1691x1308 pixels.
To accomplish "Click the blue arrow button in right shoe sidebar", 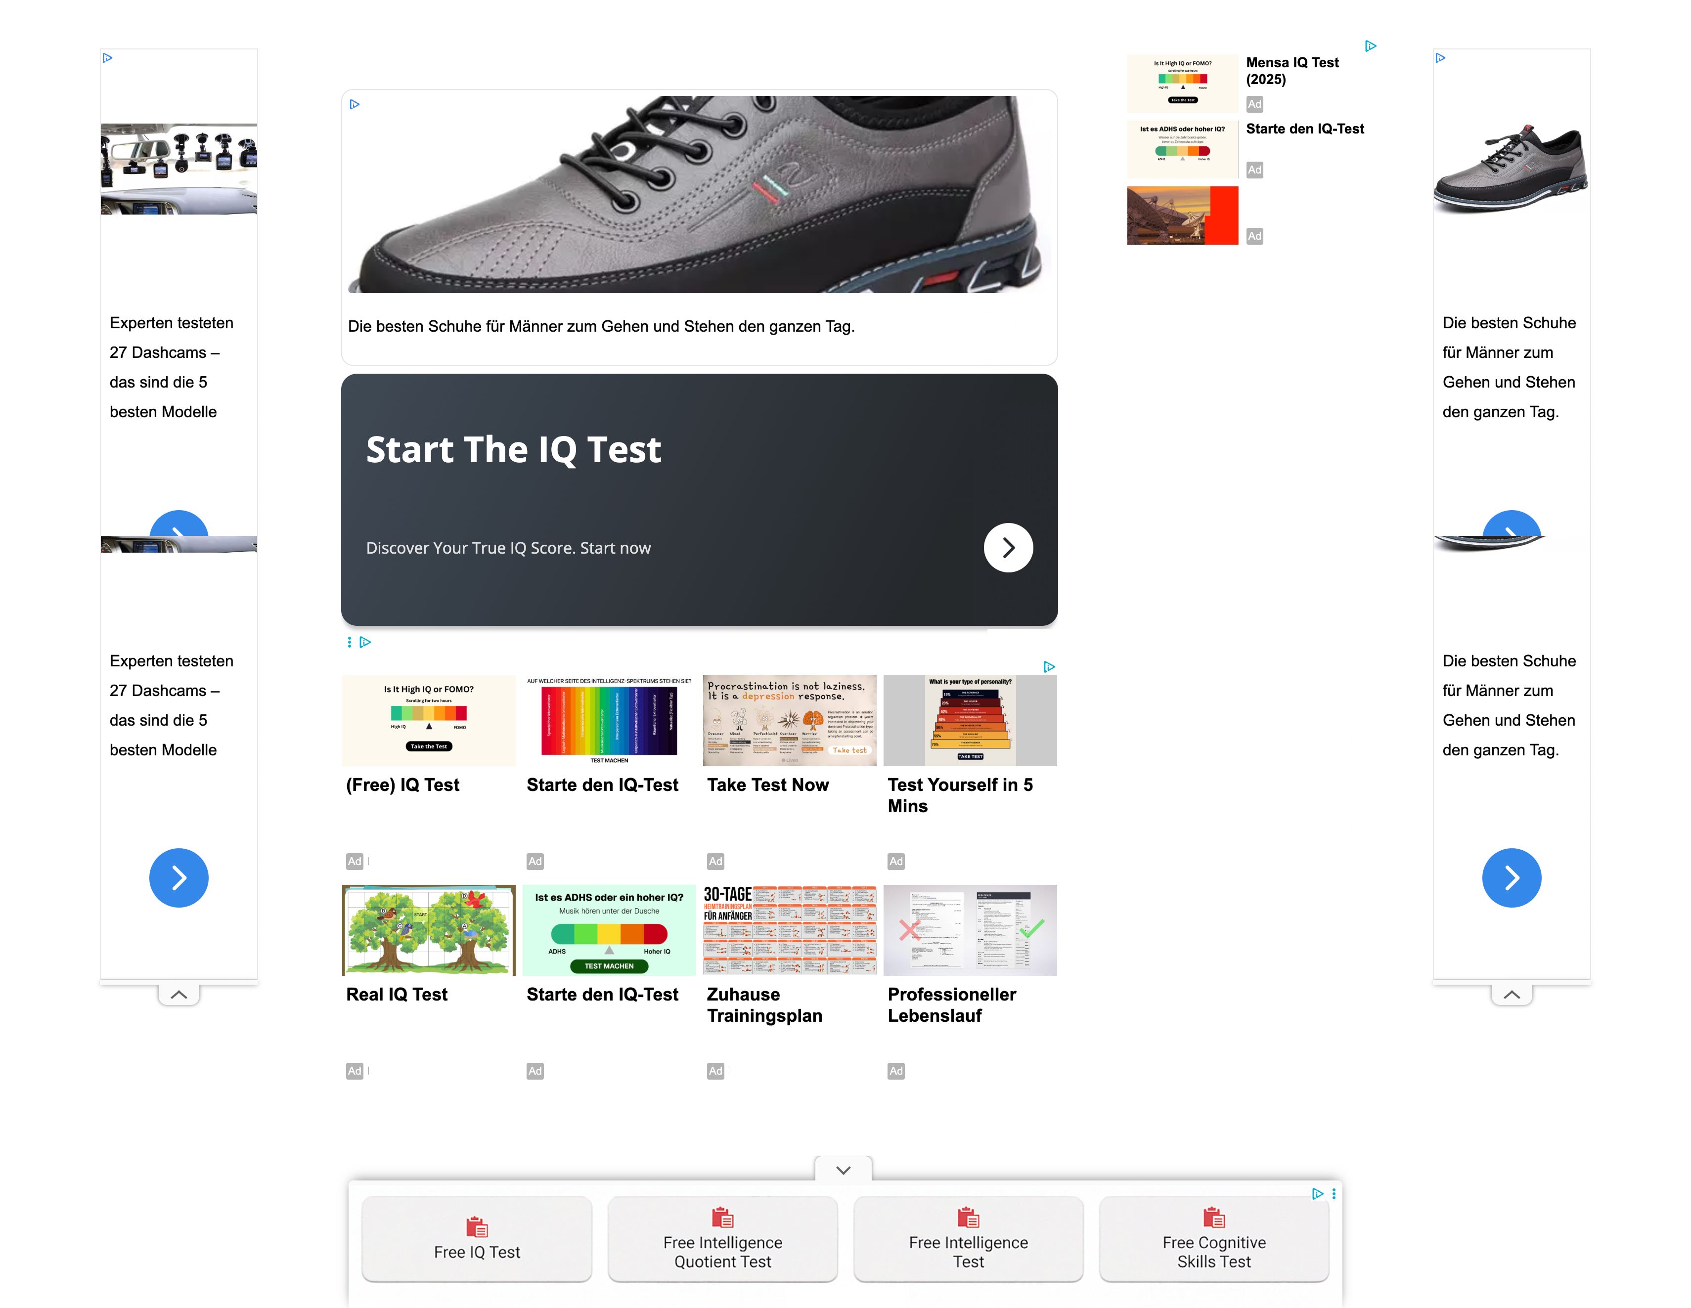I will pos(1512,877).
